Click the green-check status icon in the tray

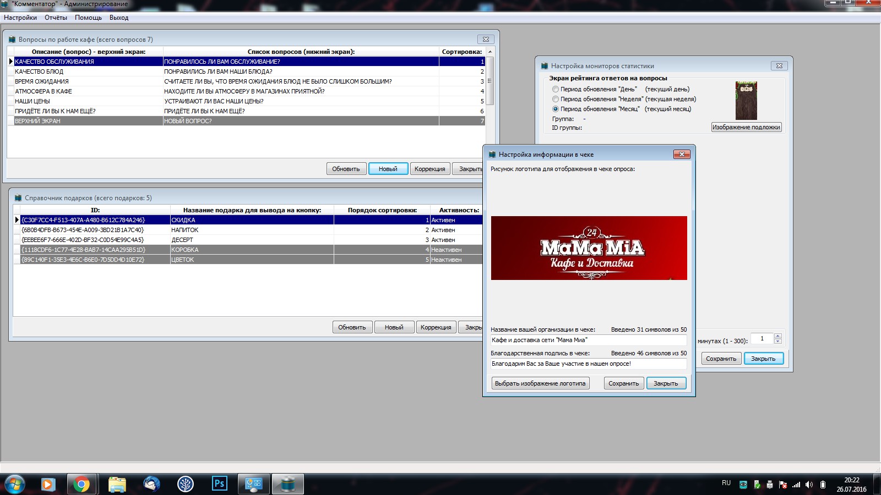(757, 485)
